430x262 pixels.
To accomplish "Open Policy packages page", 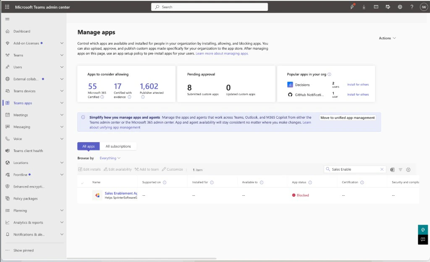I will tap(26, 198).
